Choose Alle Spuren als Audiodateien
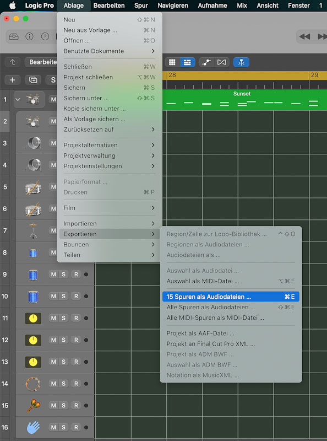Viewport: 327px width, 441px height. tap(231, 307)
